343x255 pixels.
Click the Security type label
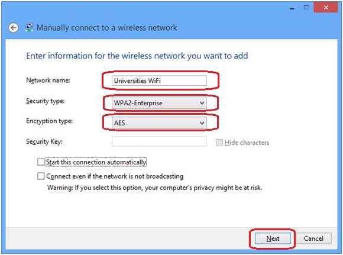[46, 101]
